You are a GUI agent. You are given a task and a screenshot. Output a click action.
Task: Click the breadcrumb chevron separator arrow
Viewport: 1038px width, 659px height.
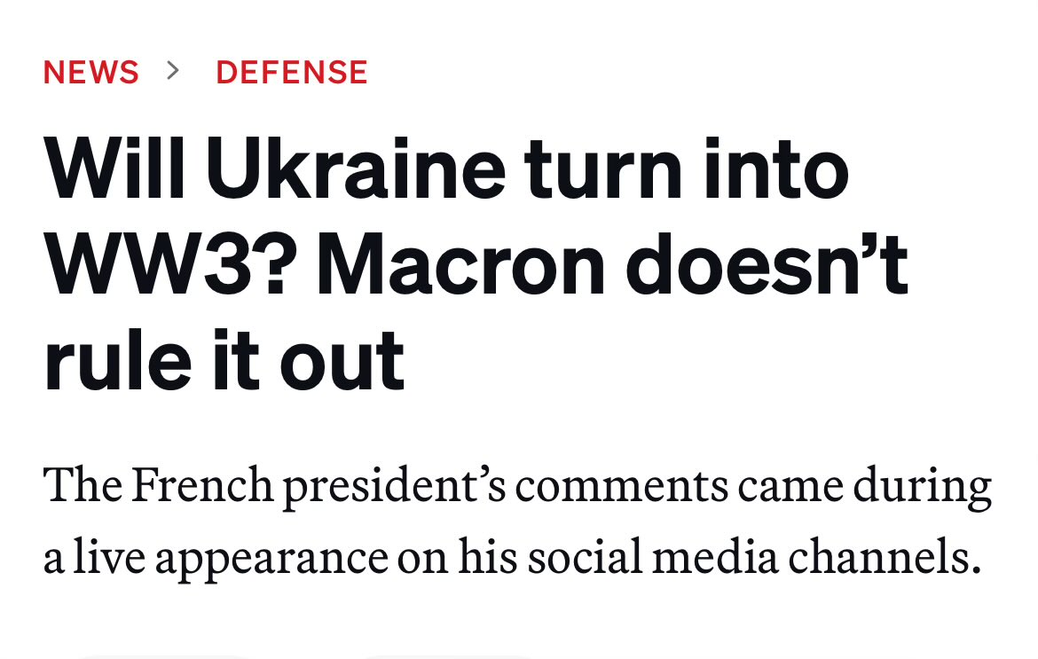click(x=174, y=70)
